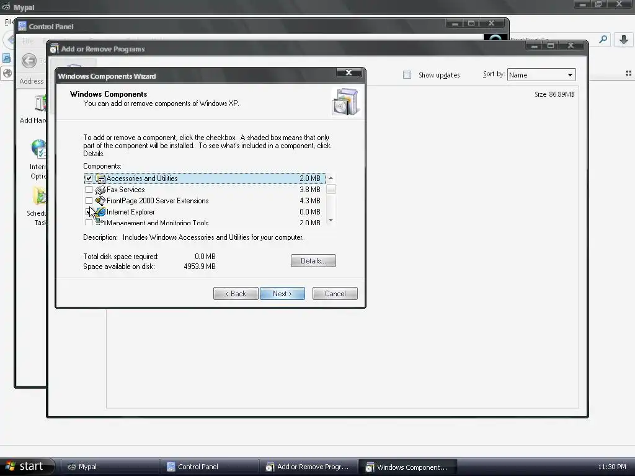This screenshot has height=476, width=635.
Task: Select Management and Monitoring Tools row
Action: [205, 223]
